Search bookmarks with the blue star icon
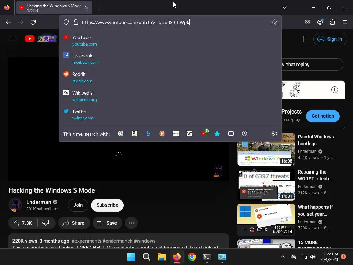This screenshot has height=265, width=353. coord(217,134)
